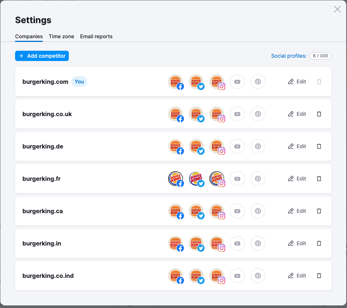Edit the burgerking.de company
The height and width of the screenshot is (308, 347).
pyautogui.click(x=297, y=146)
